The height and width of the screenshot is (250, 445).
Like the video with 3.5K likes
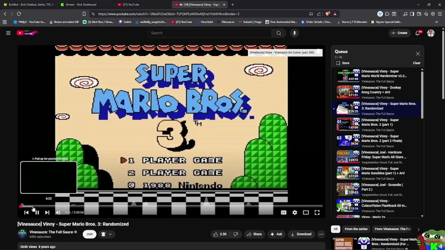click(x=220, y=234)
